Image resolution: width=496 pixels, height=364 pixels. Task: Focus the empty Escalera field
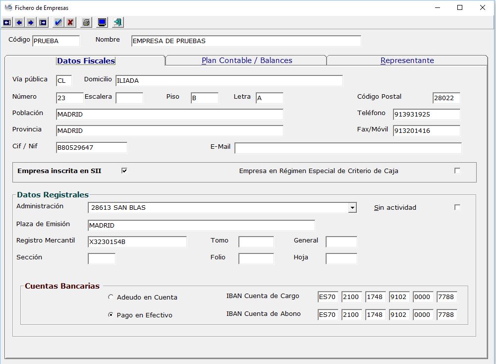[129, 98]
